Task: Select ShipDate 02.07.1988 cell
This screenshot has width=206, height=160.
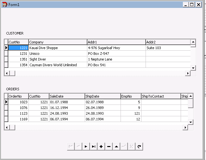Action: pos(103,102)
